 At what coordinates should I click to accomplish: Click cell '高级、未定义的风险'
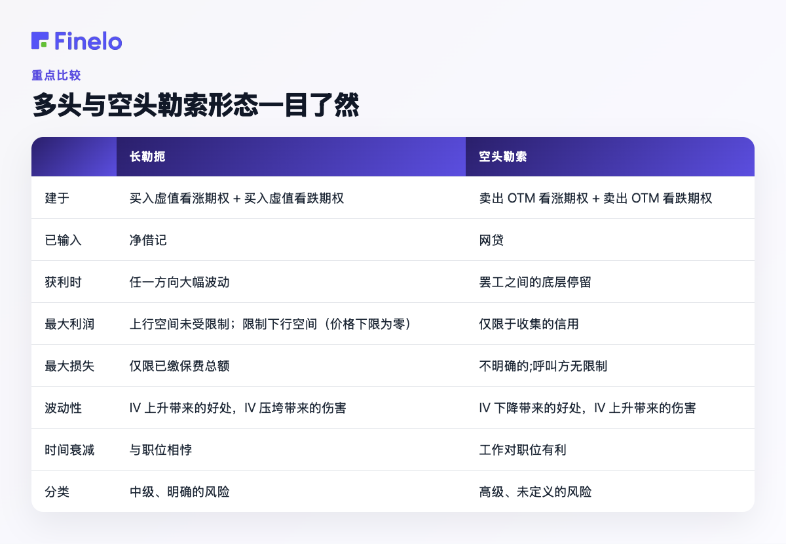535,492
